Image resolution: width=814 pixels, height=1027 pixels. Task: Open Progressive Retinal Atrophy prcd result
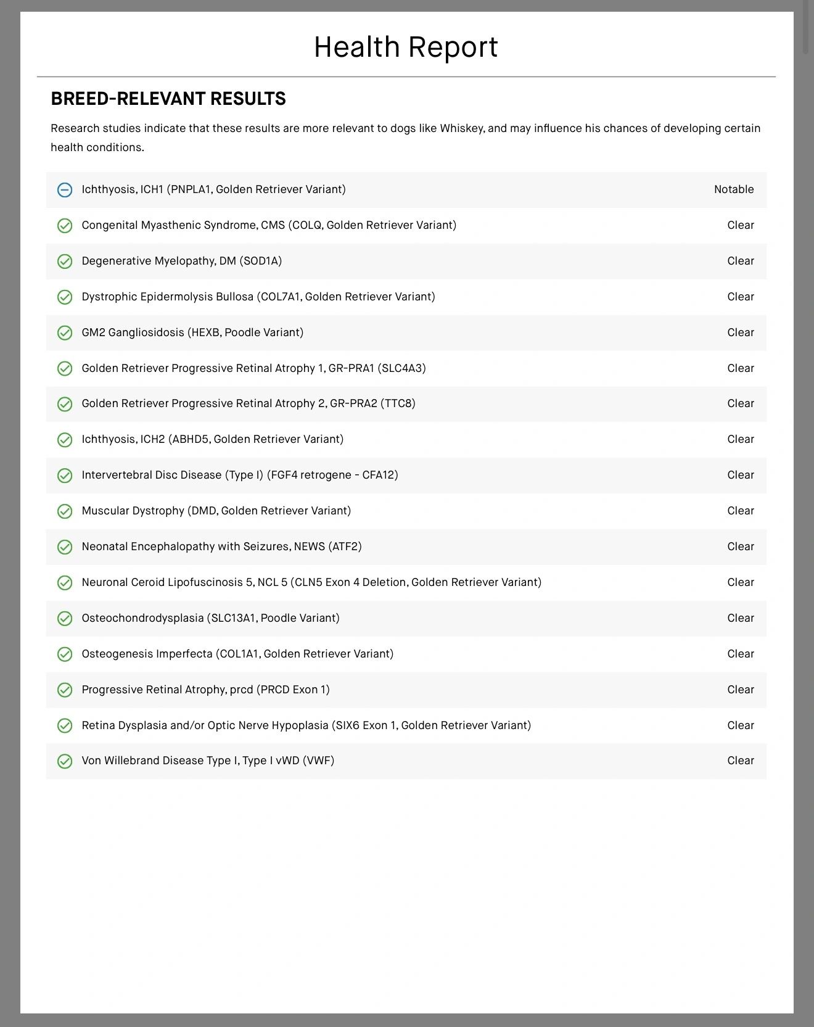pyautogui.click(x=205, y=690)
